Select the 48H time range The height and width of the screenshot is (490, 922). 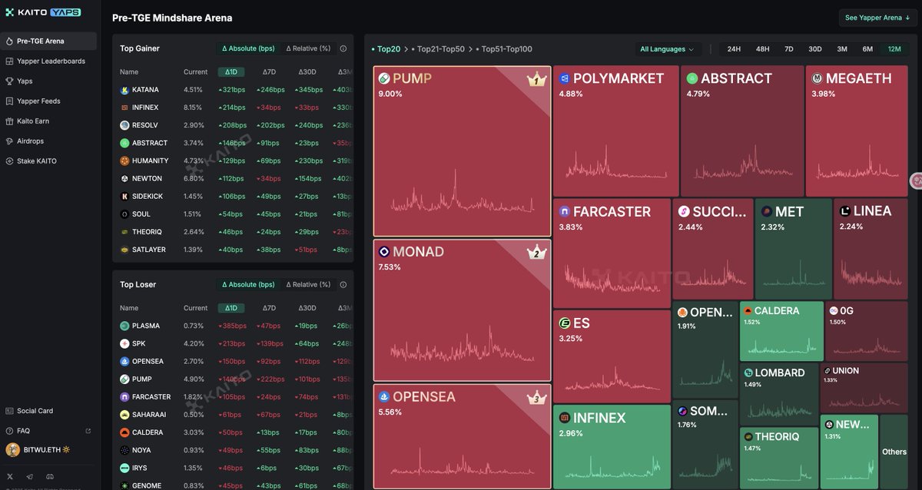[762, 49]
